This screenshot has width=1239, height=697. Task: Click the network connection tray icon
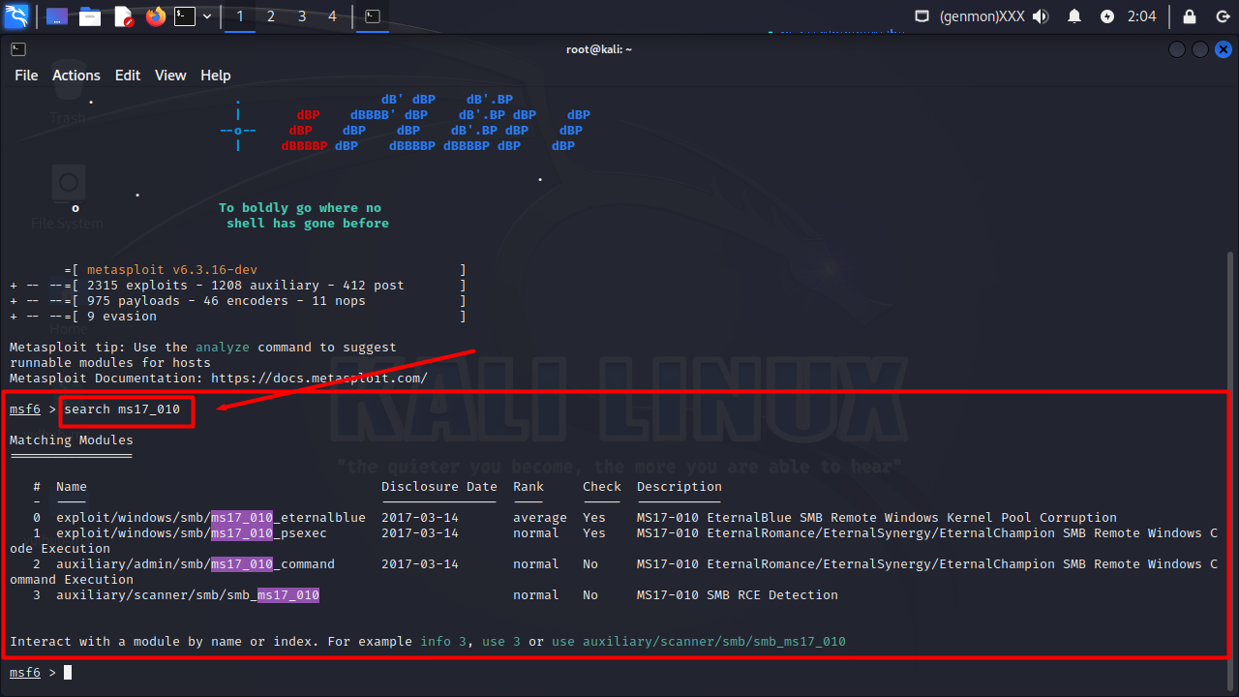point(922,16)
